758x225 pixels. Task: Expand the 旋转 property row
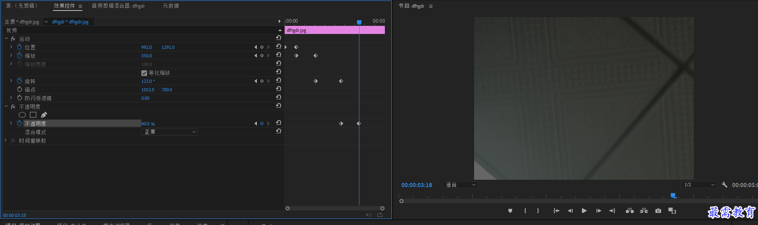(x=11, y=81)
